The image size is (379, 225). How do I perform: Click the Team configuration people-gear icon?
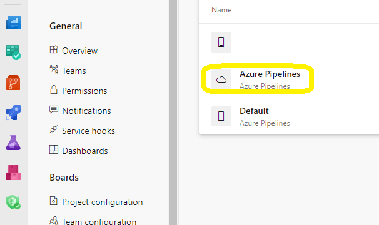54,221
